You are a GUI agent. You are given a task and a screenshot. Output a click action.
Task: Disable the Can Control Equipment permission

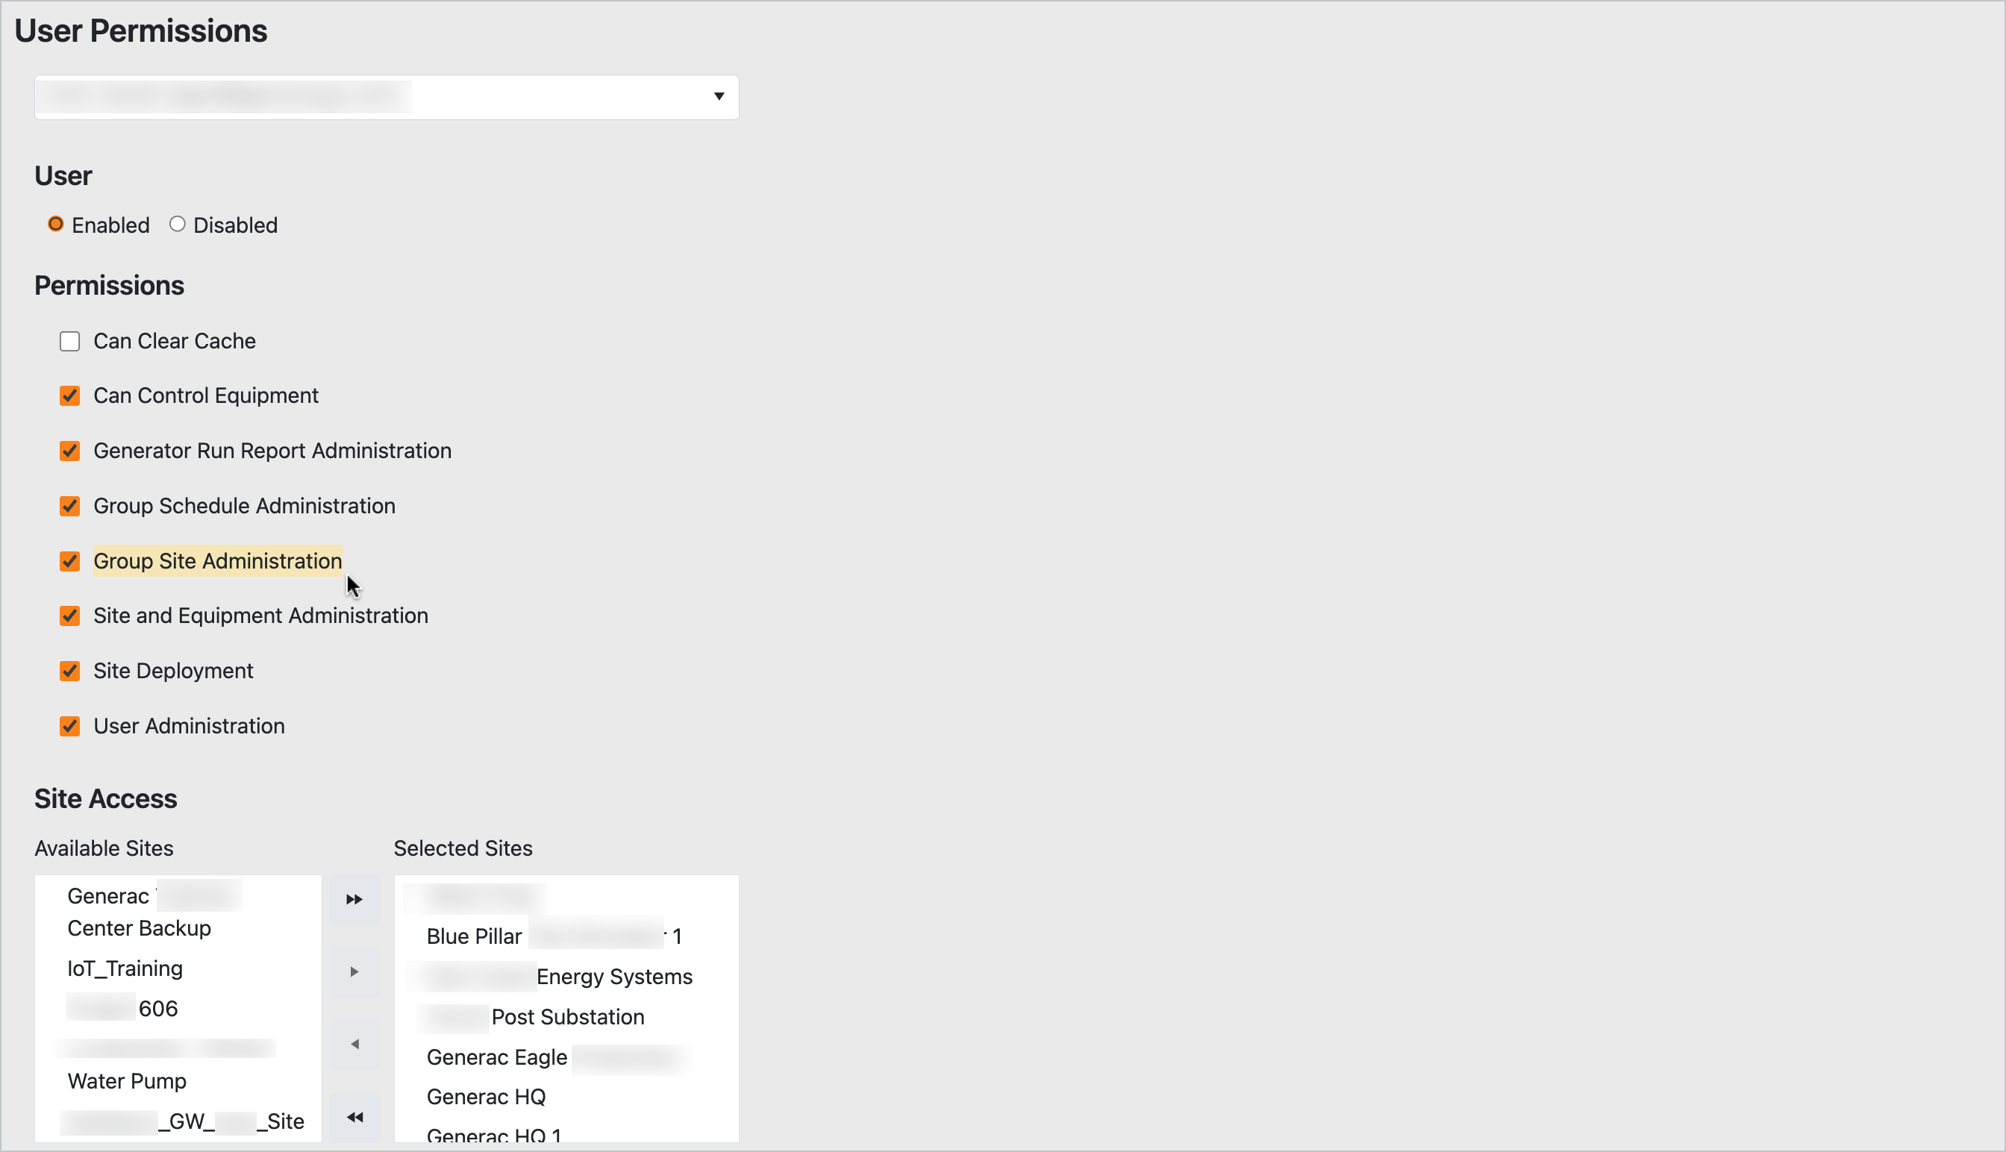pos(70,395)
